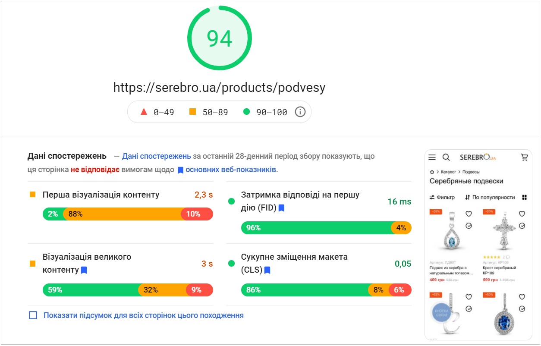This screenshot has height=346, width=541.
Task: Enable the origin summary checkbox
Action: [33, 315]
